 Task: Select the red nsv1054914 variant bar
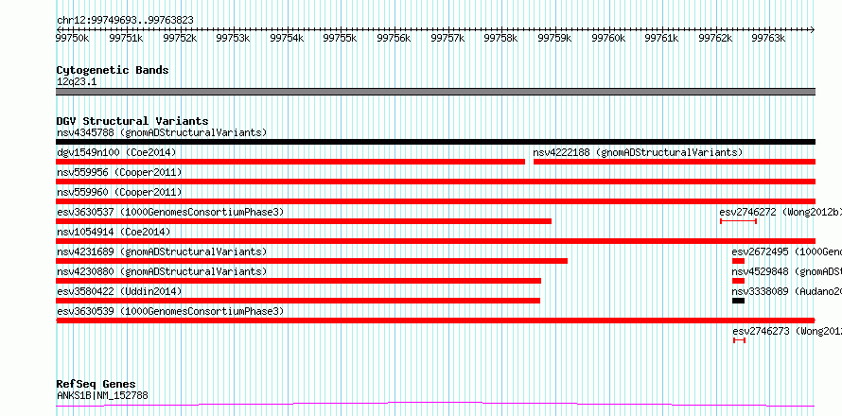[435, 241]
